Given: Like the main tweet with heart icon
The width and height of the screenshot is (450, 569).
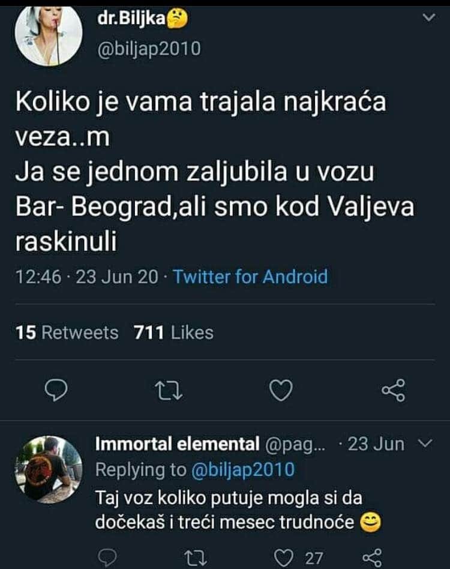Looking at the screenshot, I should tap(280, 391).
